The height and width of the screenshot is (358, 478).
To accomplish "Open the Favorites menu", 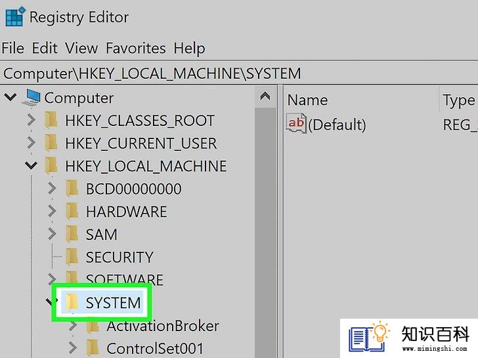I will coord(136,48).
